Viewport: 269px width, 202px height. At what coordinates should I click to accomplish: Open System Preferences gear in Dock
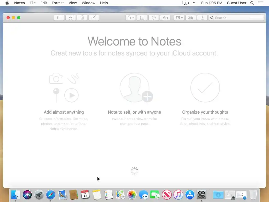(x=201, y=195)
